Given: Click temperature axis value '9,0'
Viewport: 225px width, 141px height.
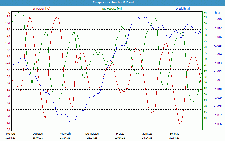Looking at the screenshot, I should click(x=8, y=70).
